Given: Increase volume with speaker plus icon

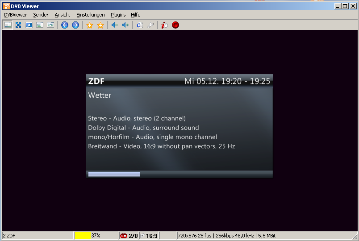Looking at the screenshot, I should 125,25.
